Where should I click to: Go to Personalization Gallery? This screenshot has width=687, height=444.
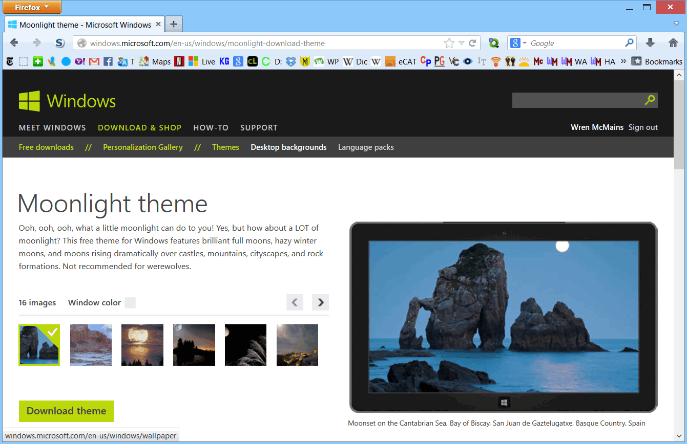click(143, 147)
